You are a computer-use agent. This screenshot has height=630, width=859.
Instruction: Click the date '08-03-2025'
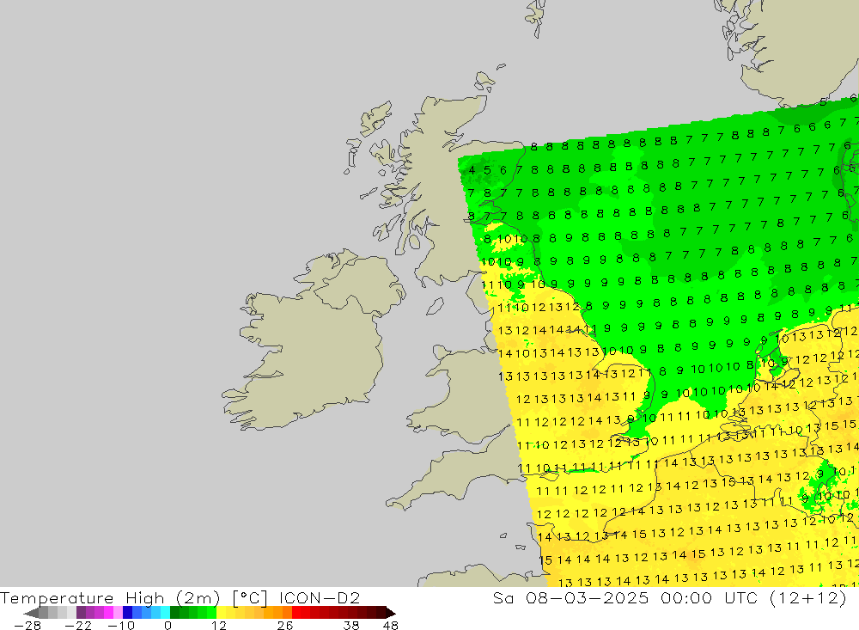[587, 597]
